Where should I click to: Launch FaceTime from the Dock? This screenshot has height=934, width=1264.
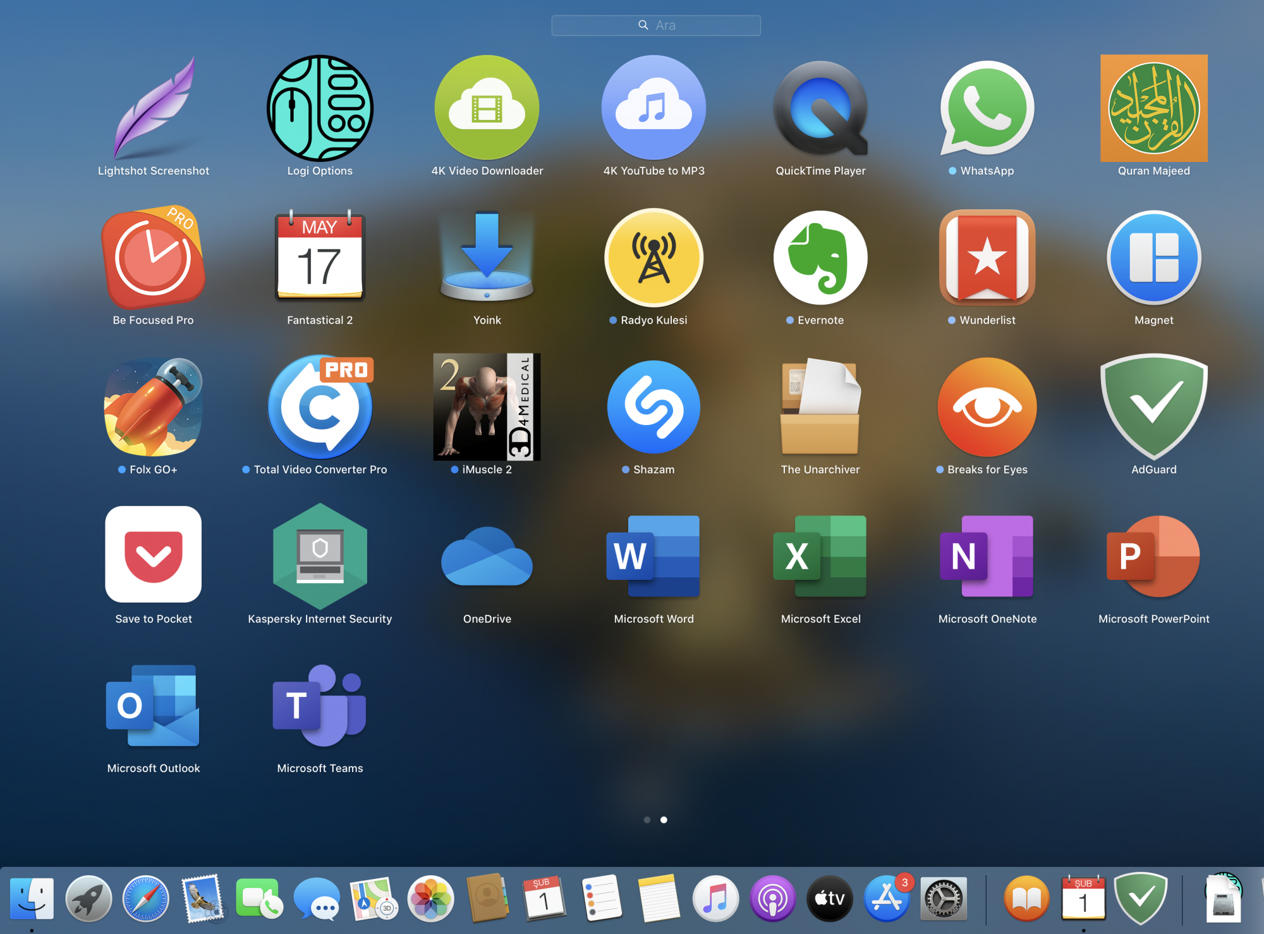(x=258, y=899)
